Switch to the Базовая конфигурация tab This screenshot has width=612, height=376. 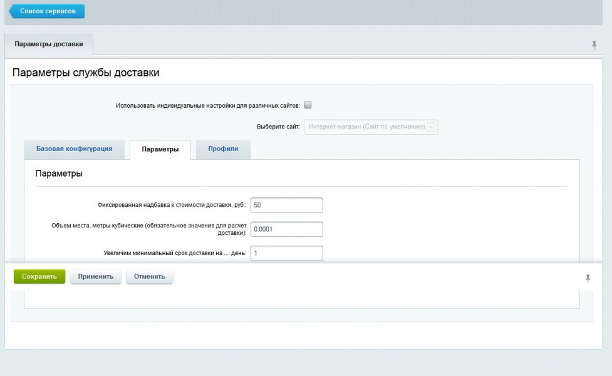pos(74,149)
